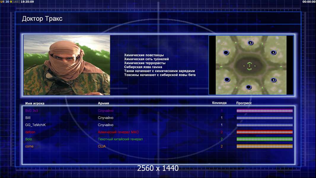Click the 'Случайно' army in SvG 3v3's row

[106, 111]
